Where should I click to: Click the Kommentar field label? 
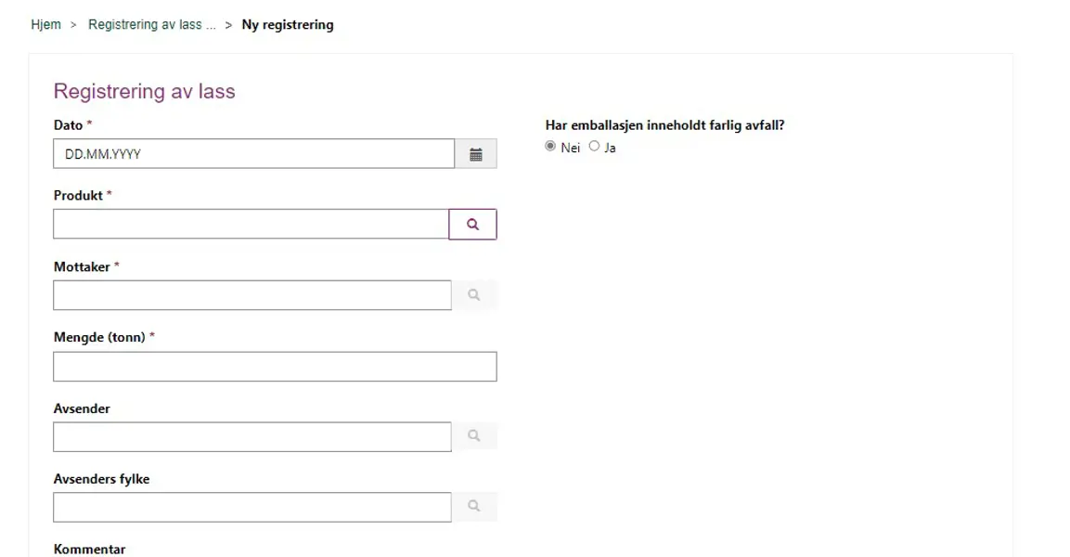pyautogui.click(x=89, y=549)
